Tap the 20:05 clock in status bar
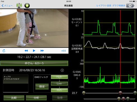 [x=68, y=1]
